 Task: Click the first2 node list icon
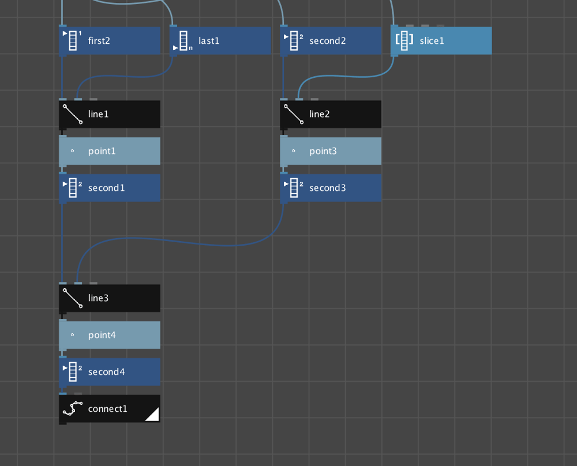(x=73, y=40)
